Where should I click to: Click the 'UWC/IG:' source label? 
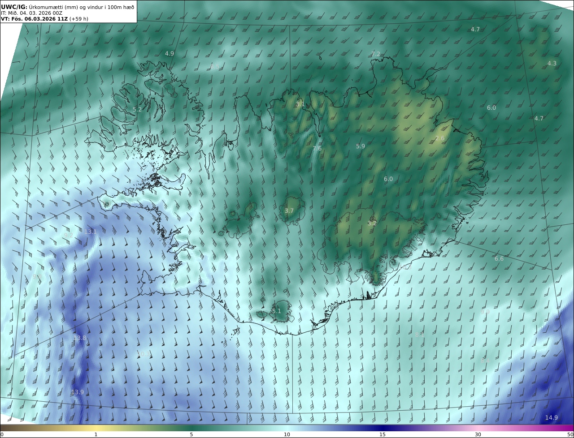point(14,7)
